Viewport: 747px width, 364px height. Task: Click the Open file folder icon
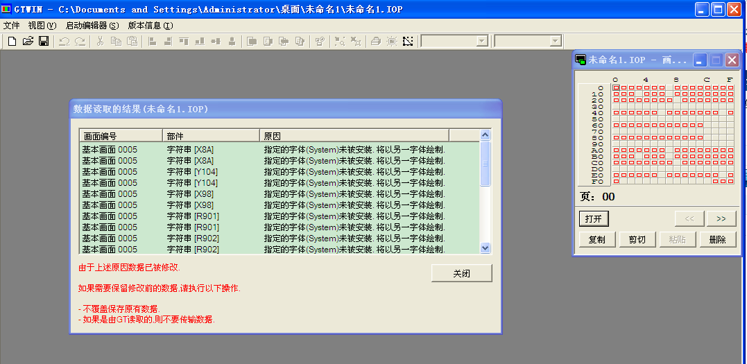coord(28,41)
